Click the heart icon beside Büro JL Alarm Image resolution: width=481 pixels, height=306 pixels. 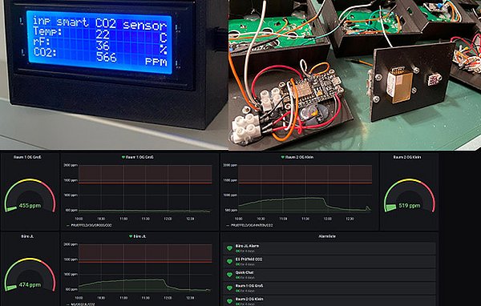[229, 248]
